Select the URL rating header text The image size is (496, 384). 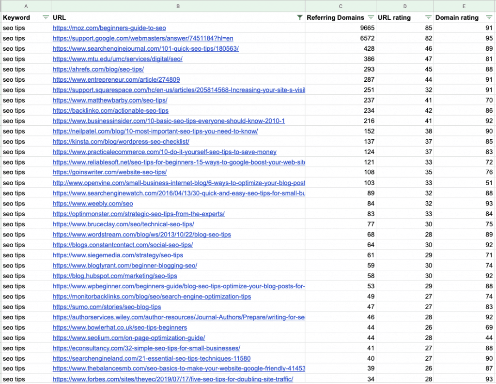point(394,18)
